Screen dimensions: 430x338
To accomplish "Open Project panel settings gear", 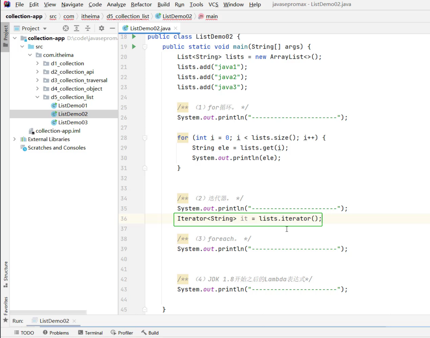I will [x=102, y=28].
